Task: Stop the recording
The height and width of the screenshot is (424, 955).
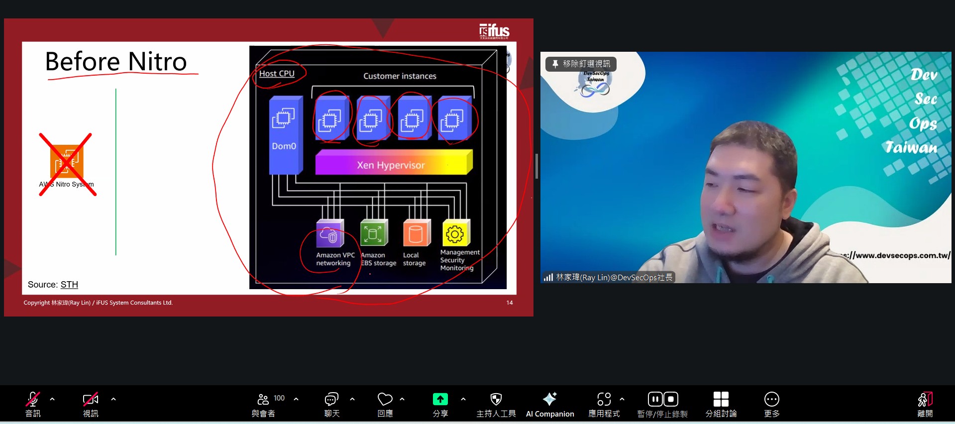Action: tap(671, 399)
